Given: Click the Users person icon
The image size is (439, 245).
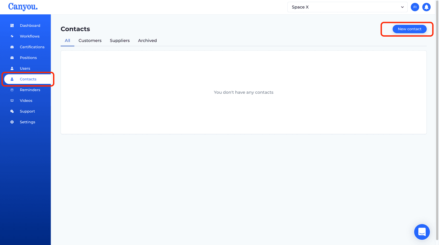Looking at the screenshot, I should click(x=12, y=68).
